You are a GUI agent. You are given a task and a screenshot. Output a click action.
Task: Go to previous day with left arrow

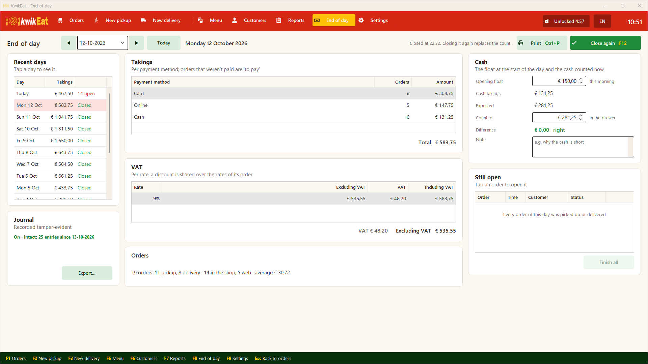pos(69,43)
